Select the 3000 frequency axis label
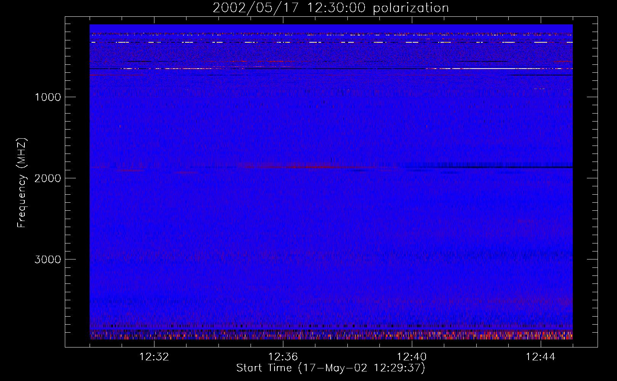This screenshot has height=381, width=617. pos(48,259)
